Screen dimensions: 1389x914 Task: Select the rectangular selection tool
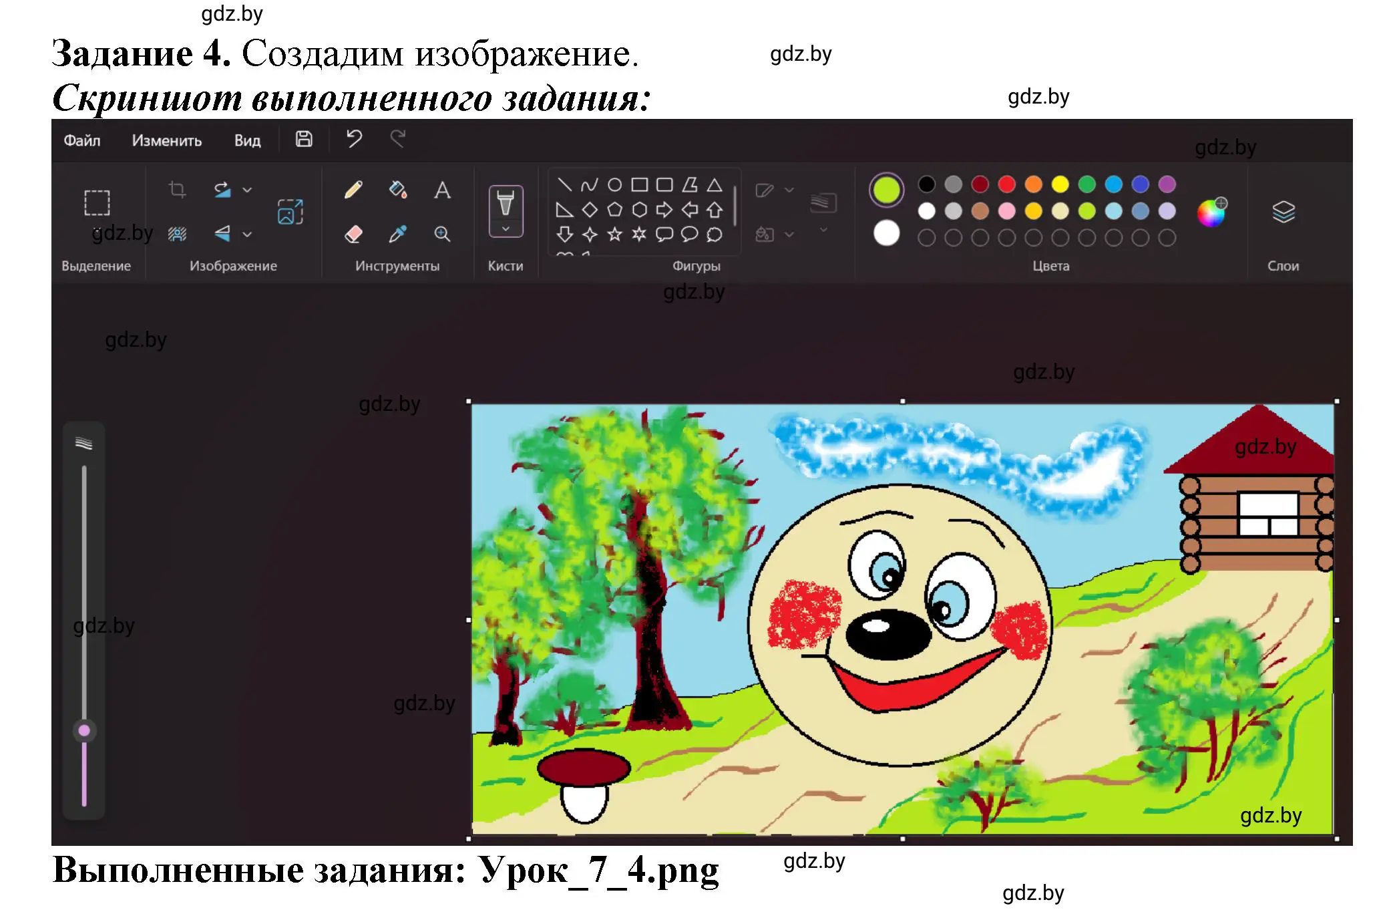tap(97, 202)
